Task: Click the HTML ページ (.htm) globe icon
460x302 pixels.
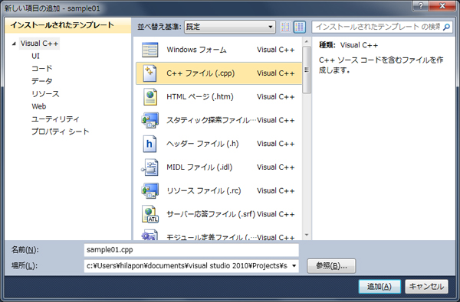Action: (150, 97)
